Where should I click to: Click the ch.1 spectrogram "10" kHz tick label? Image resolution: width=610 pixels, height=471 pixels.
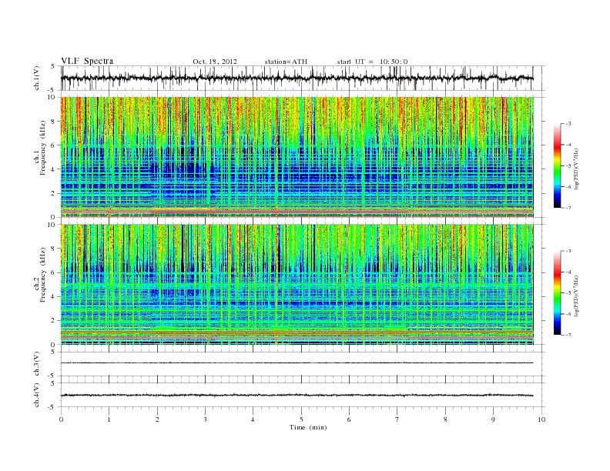(52, 97)
